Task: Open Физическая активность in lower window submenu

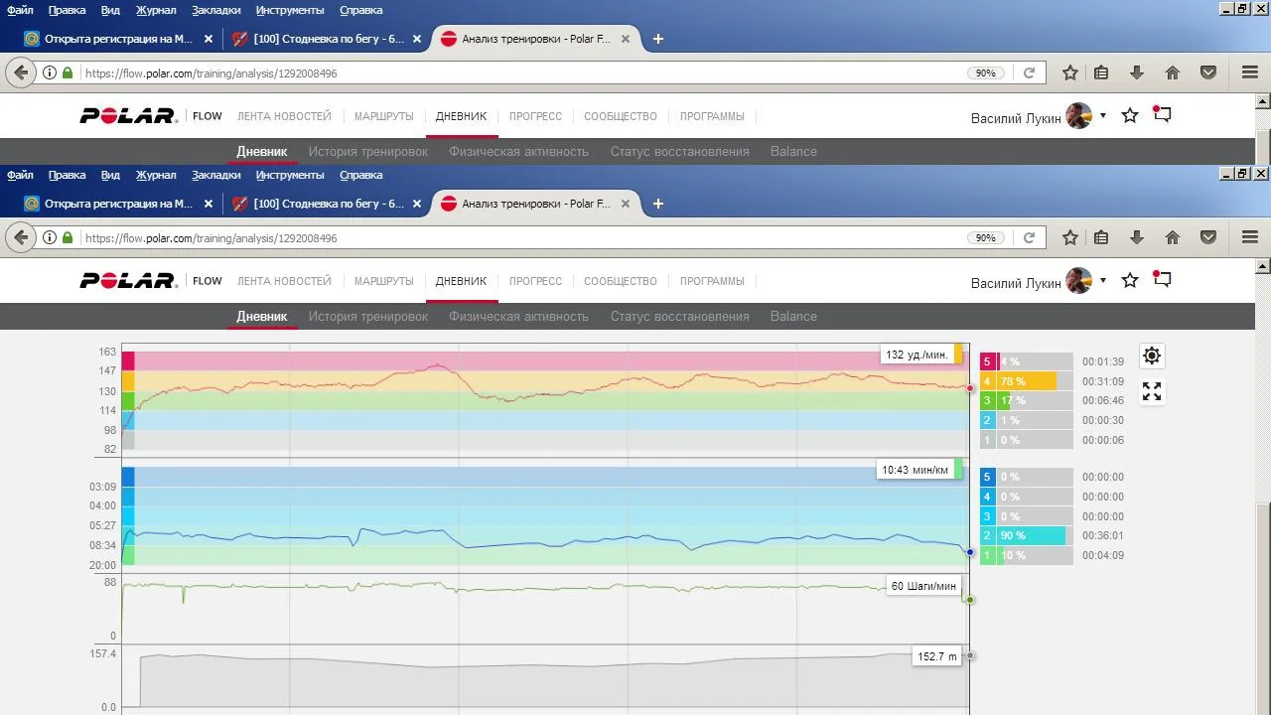Action: tap(518, 317)
